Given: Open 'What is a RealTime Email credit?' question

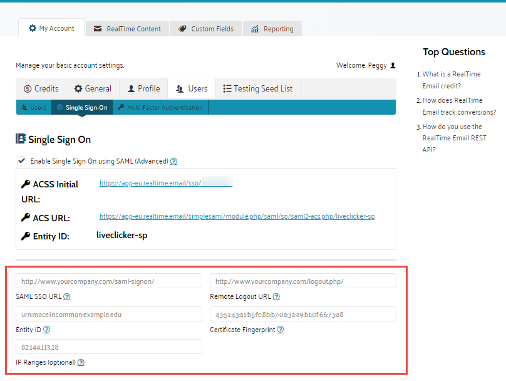Looking at the screenshot, I should 451,80.
